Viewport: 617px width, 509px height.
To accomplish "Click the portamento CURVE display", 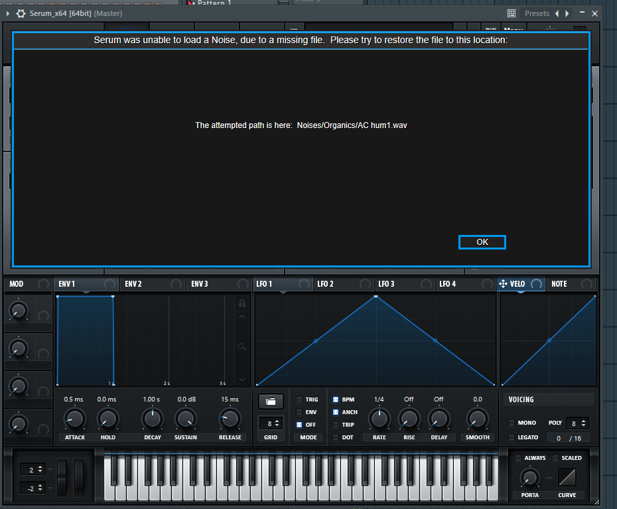I will (567, 478).
